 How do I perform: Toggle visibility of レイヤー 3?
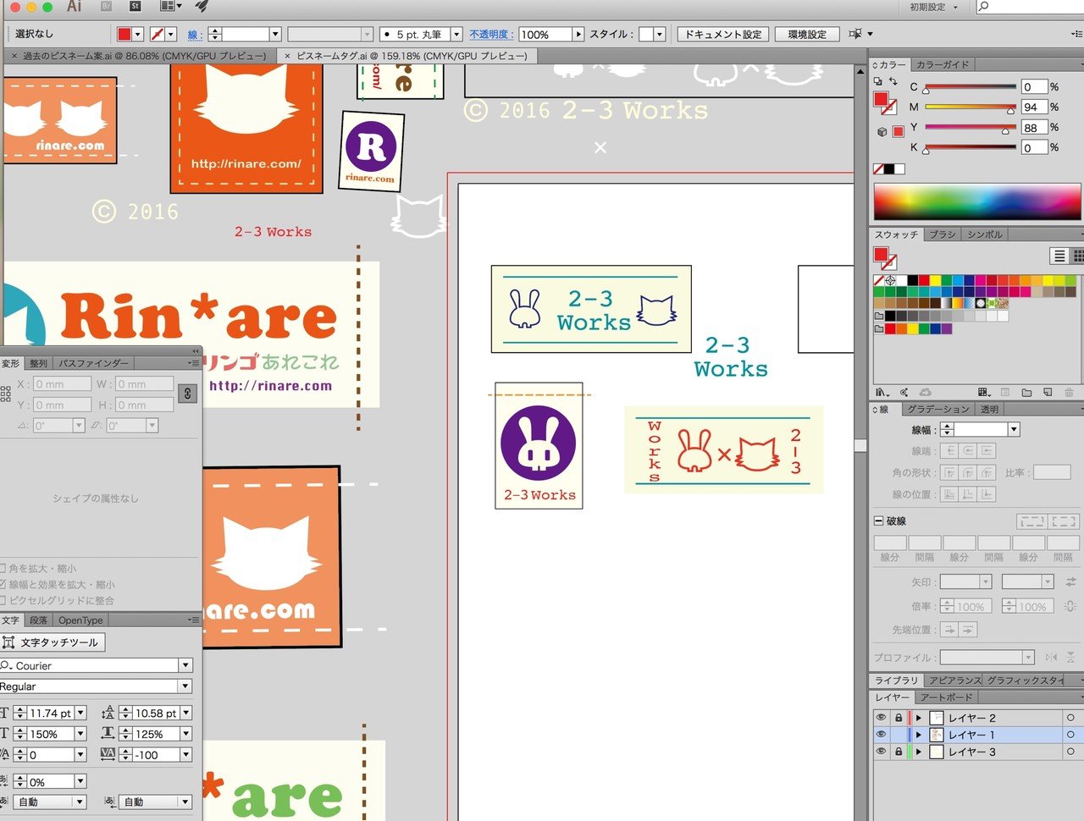coord(881,751)
